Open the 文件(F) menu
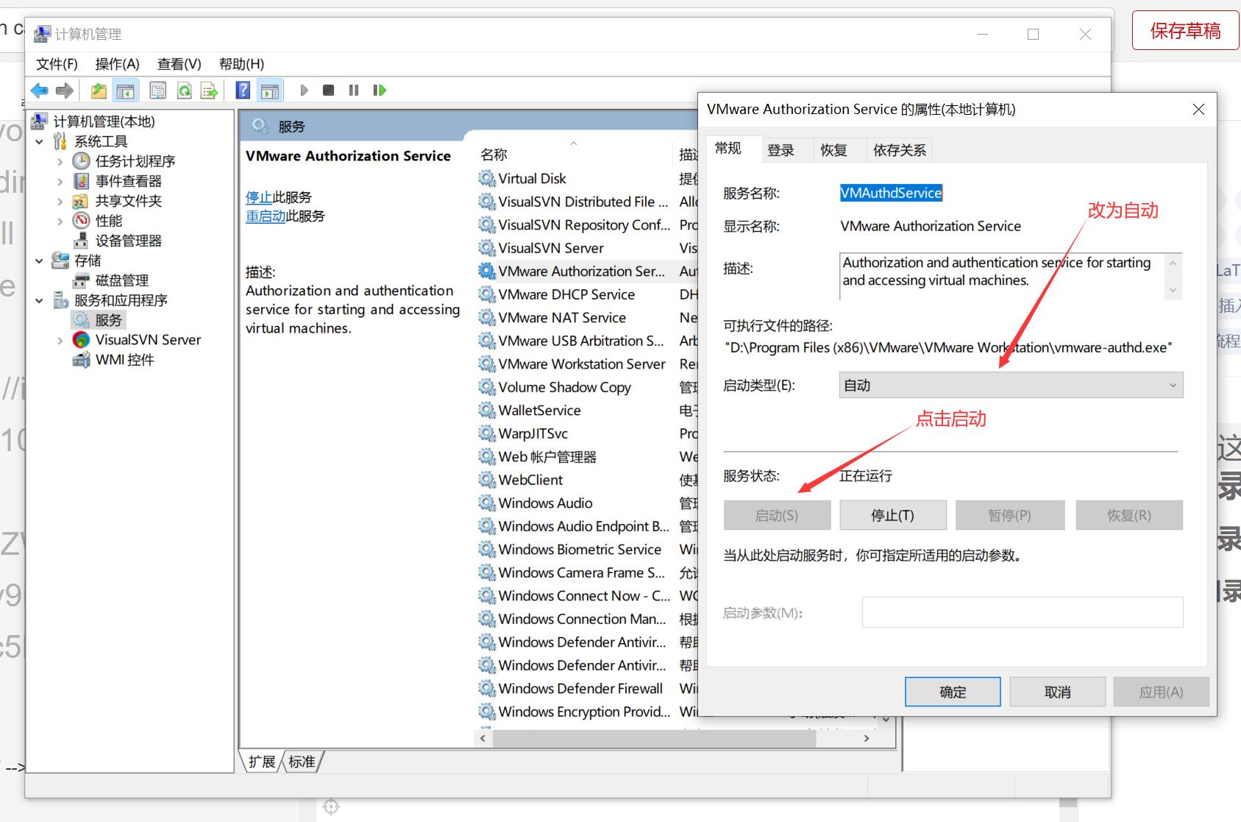Image resolution: width=1241 pixels, height=822 pixels. (57, 64)
